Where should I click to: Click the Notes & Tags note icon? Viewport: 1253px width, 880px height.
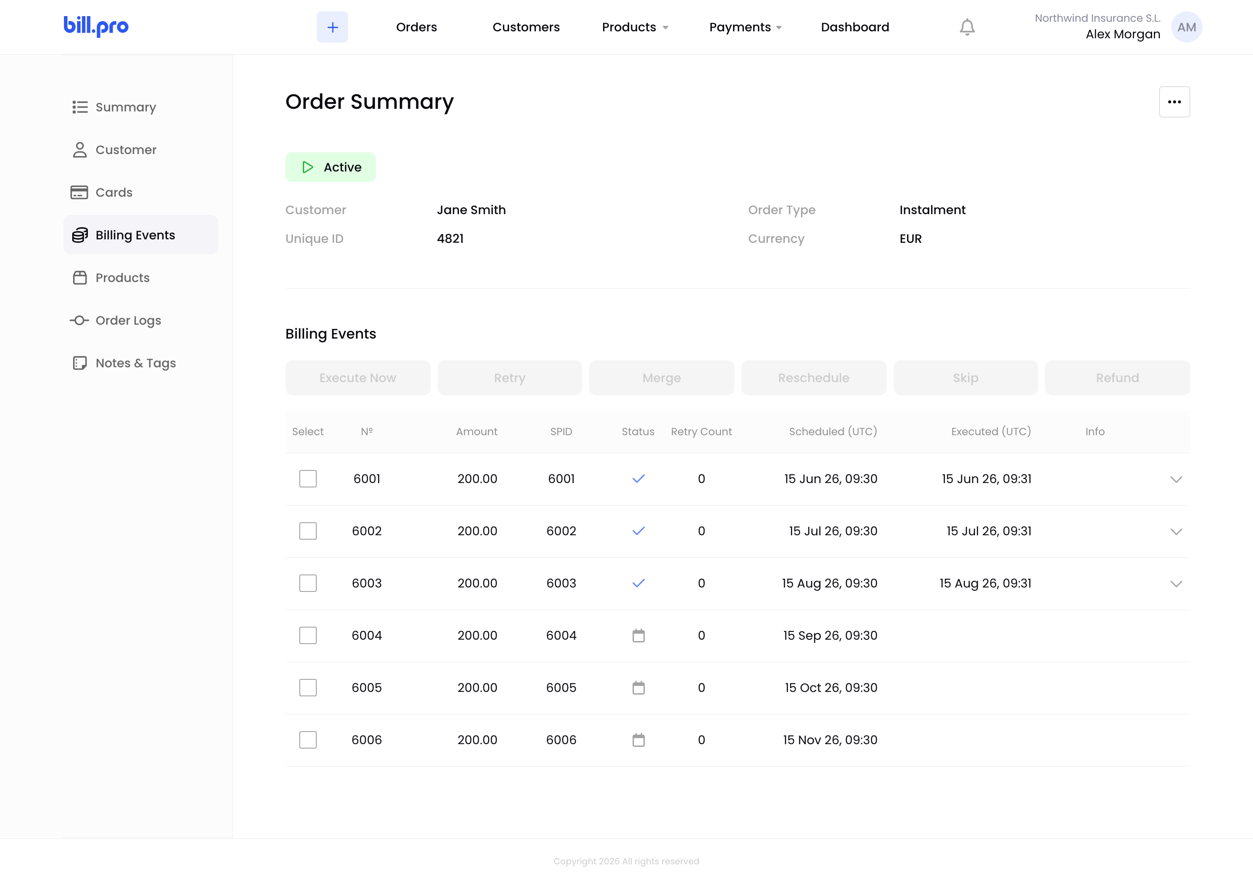tap(80, 363)
